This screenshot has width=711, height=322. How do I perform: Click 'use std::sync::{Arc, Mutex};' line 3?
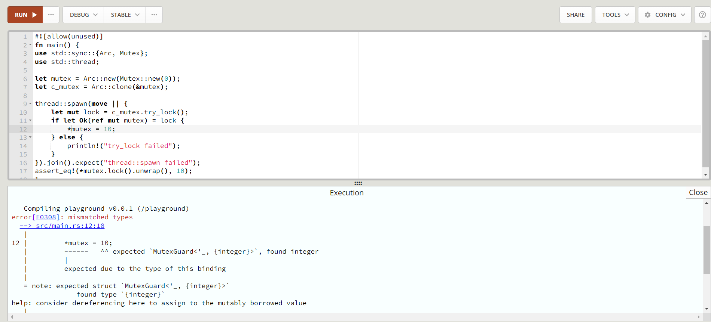91,53
